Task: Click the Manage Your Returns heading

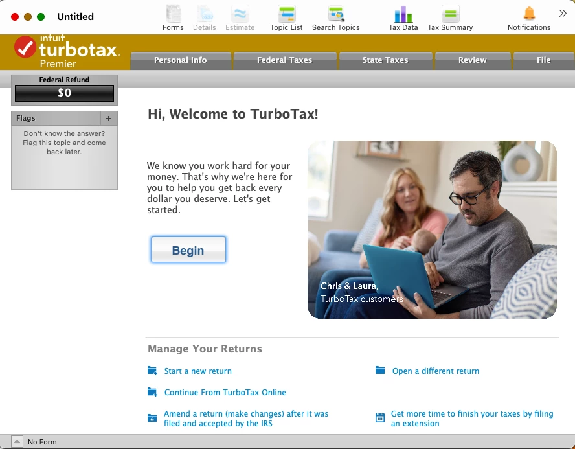Action: 205,349
